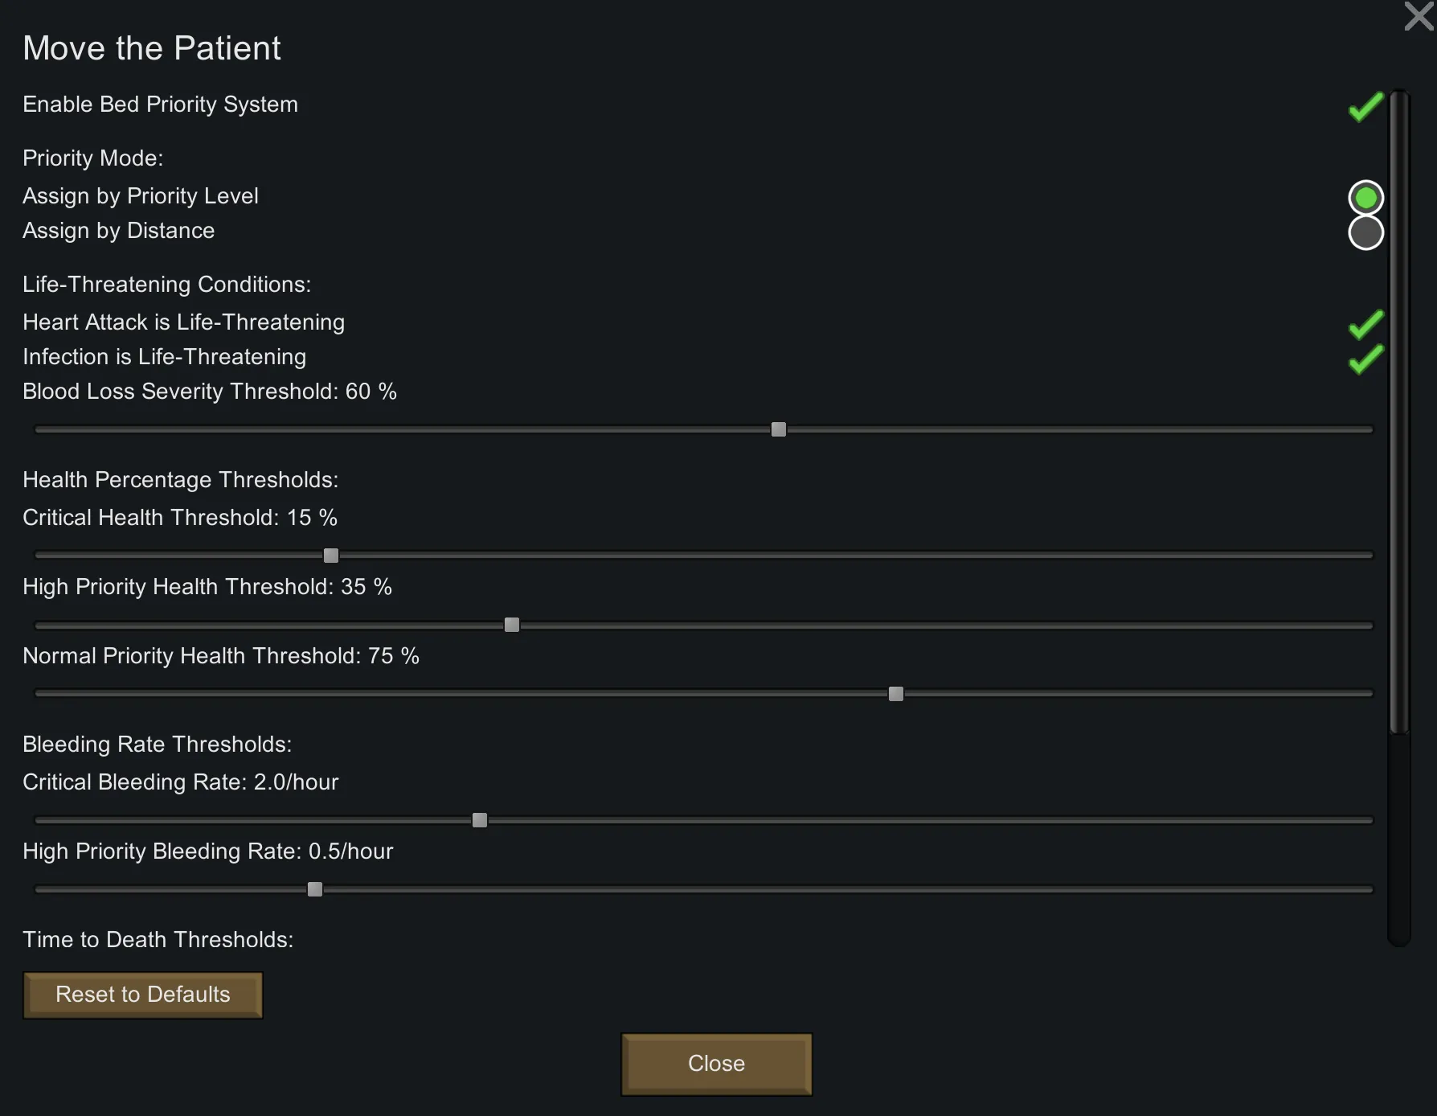Select the Critical Bleeding Rate slider handle

(479, 820)
